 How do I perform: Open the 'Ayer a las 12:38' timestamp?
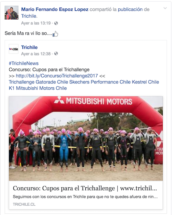click(36, 54)
